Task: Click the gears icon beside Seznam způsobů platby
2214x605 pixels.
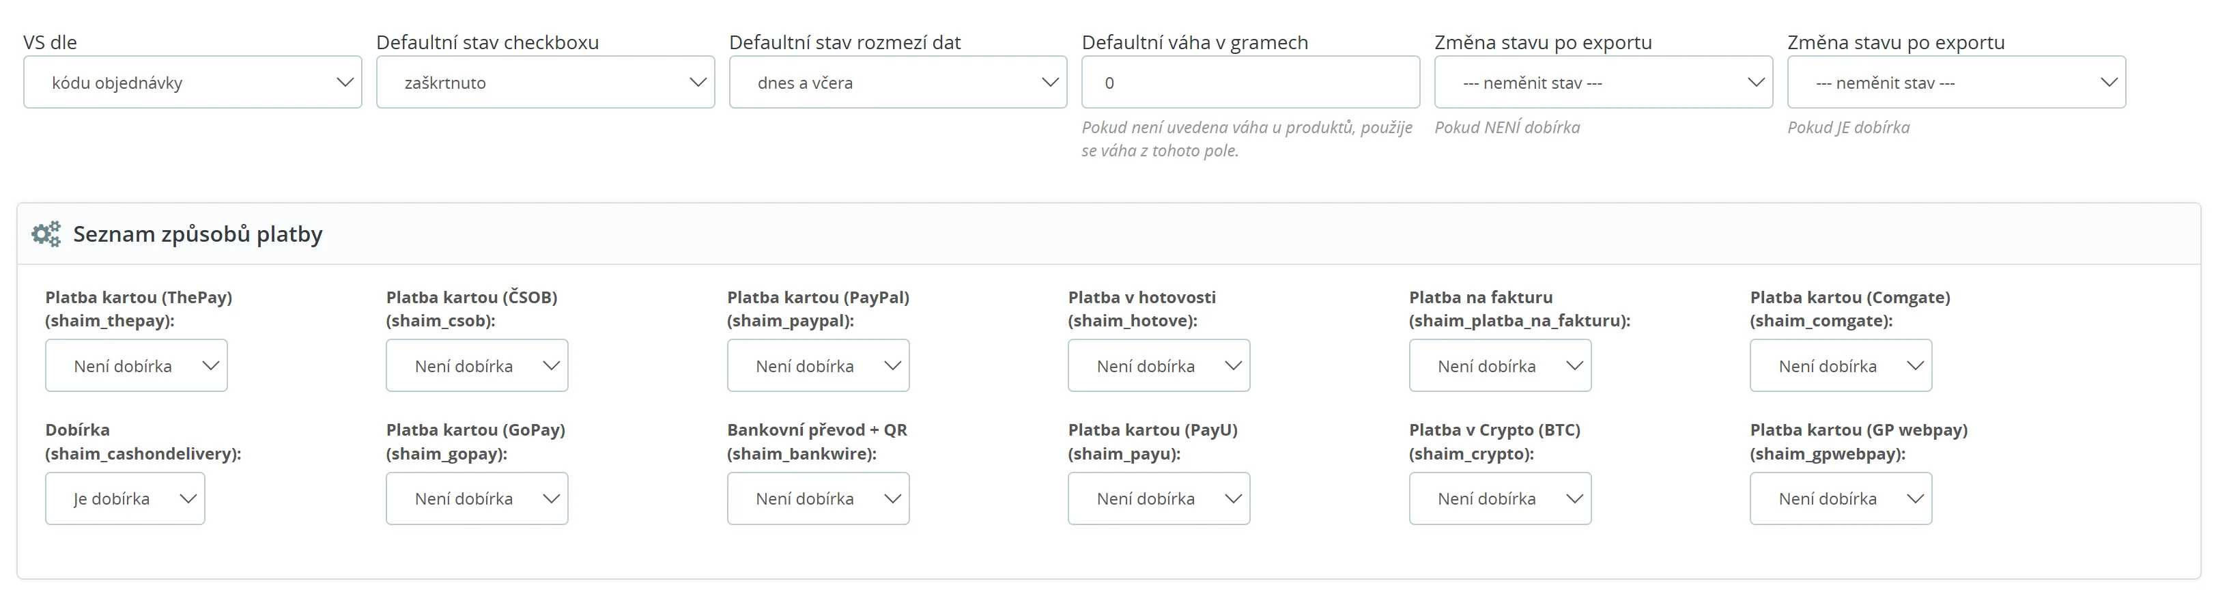Action: click(46, 234)
